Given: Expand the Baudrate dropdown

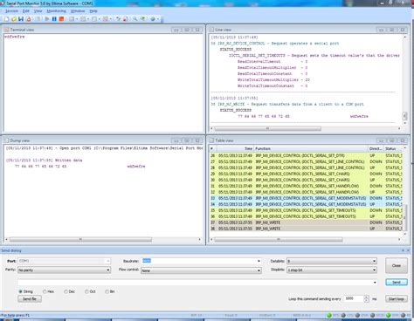Looking at the screenshot, I should (259, 261).
